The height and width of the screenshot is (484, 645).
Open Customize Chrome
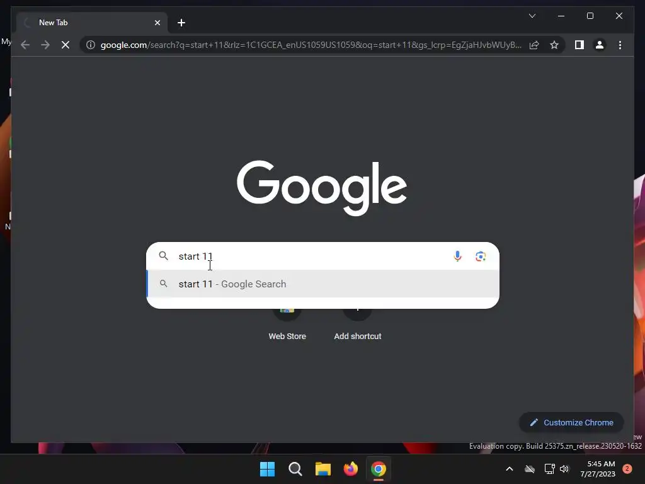(571, 423)
